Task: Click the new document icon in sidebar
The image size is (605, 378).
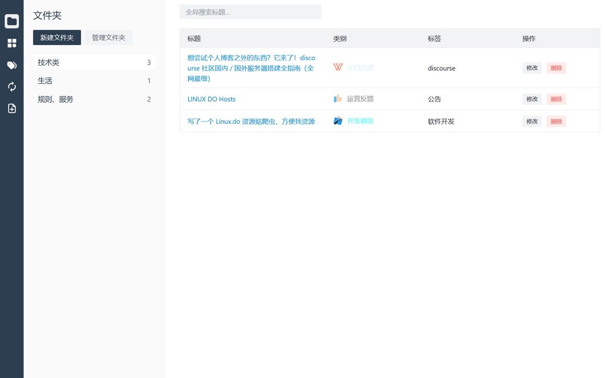Action: pos(11,108)
